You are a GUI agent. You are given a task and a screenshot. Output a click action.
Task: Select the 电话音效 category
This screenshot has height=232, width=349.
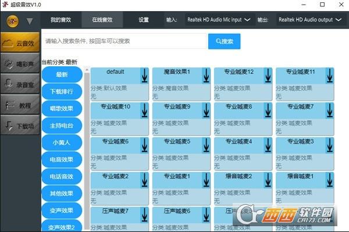[62, 177]
